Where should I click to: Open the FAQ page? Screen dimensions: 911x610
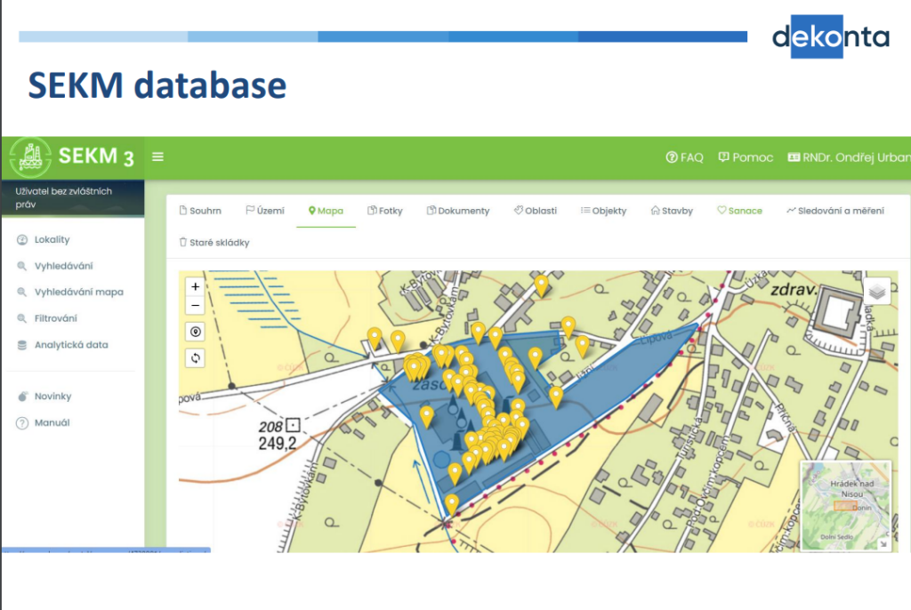(x=684, y=157)
